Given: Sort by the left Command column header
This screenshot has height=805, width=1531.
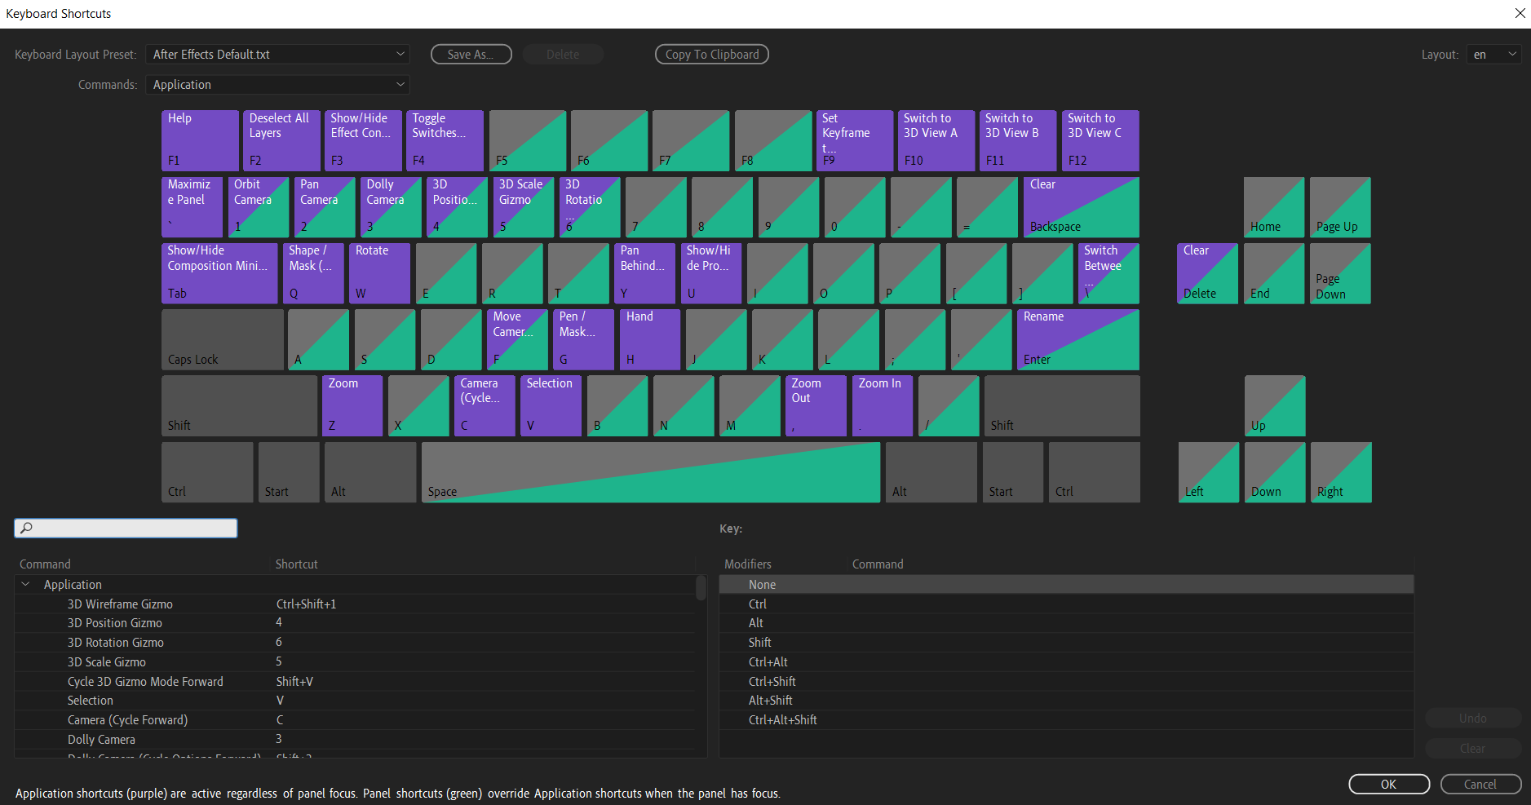Looking at the screenshot, I should 45,564.
